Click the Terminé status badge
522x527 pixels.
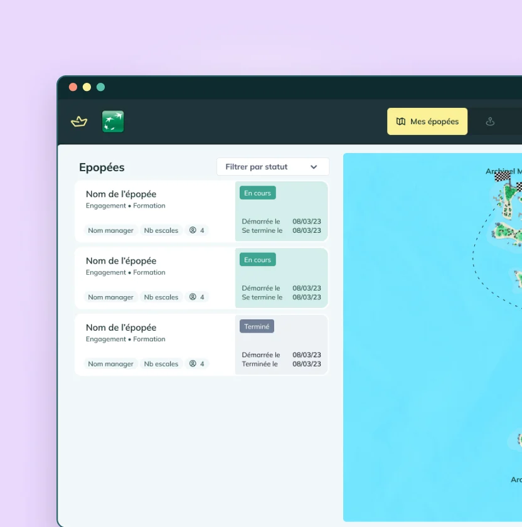tap(257, 326)
